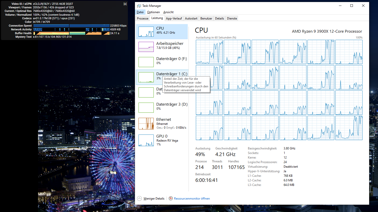The image size is (378, 212).
Task: Click the Geschwindigkeit value 4.21 GHz
Action: point(225,154)
